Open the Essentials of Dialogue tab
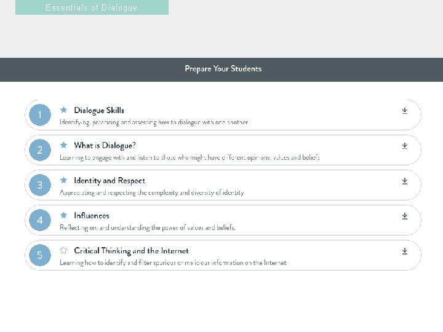 (92, 7)
